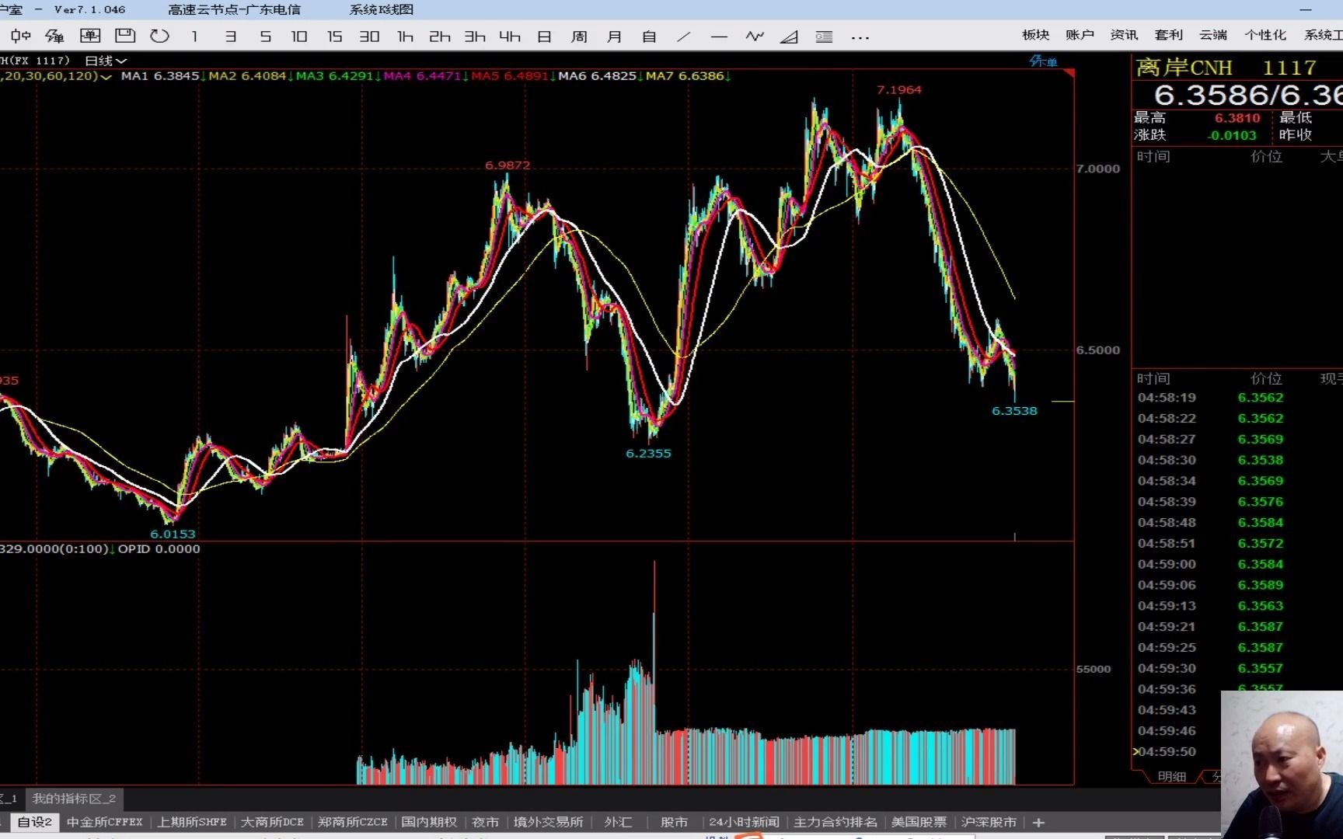Open the 24小时新闻 tab

[744, 822]
